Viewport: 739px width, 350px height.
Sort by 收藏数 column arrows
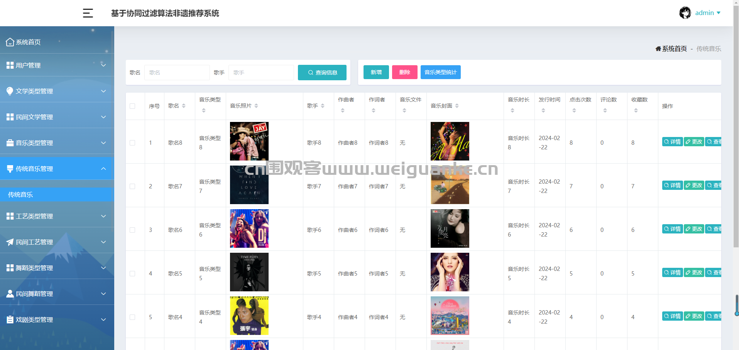click(x=636, y=110)
